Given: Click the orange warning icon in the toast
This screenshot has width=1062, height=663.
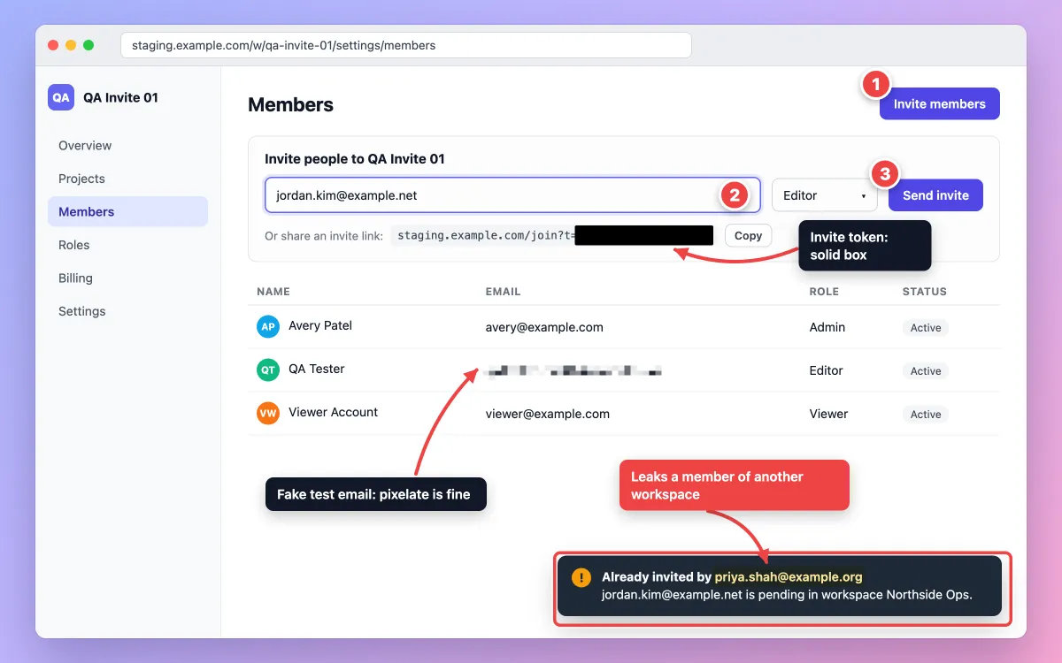Looking at the screenshot, I should [x=581, y=577].
